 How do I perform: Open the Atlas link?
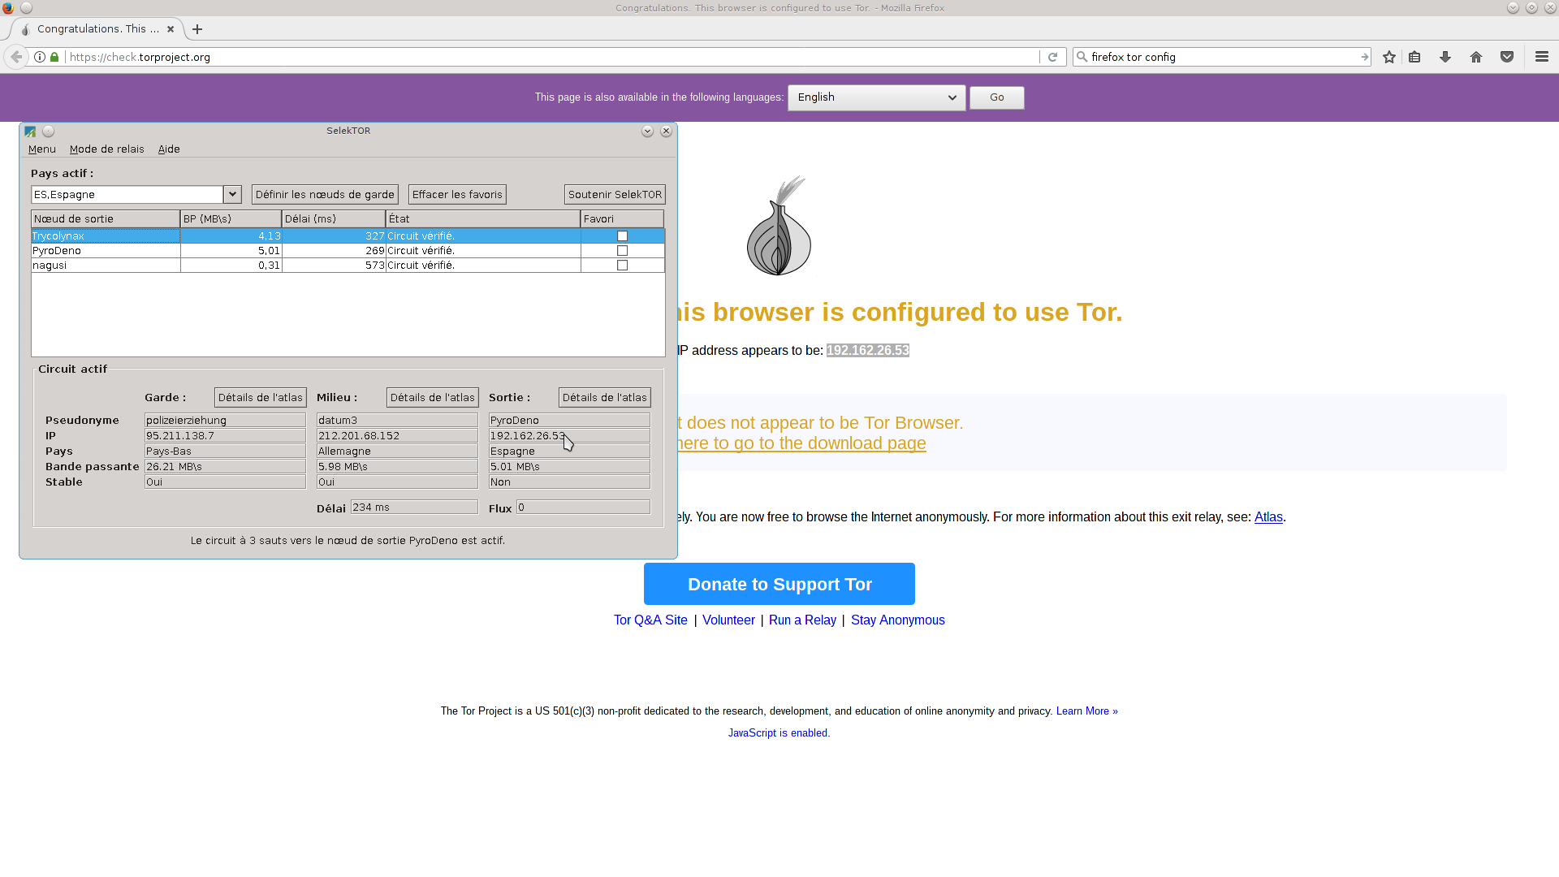[x=1268, y=517]
